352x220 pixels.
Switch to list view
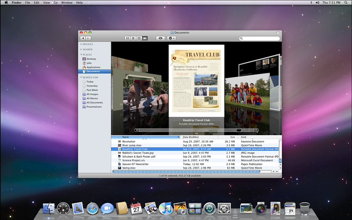[x=133, y=38]
